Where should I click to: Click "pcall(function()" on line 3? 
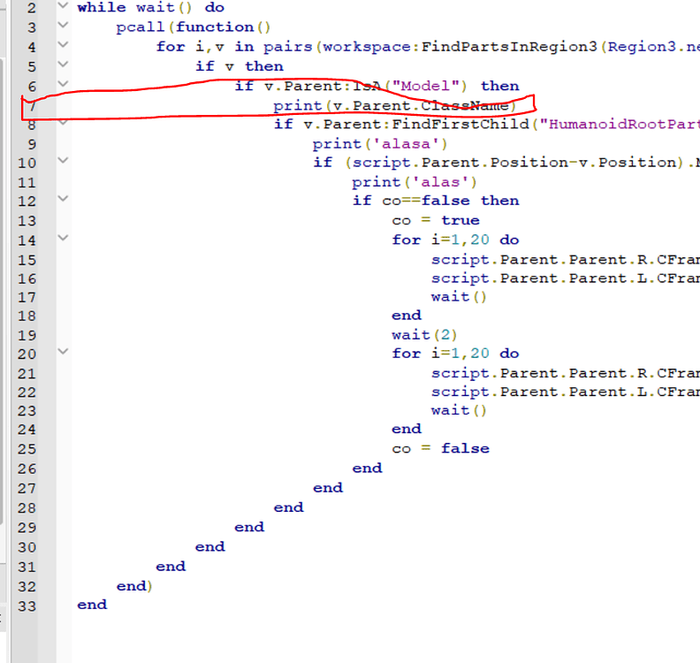click(x=194, y=27)
